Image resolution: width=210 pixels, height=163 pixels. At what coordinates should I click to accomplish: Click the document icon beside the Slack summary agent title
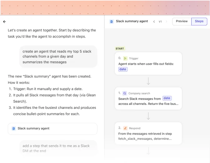(112, 22)
